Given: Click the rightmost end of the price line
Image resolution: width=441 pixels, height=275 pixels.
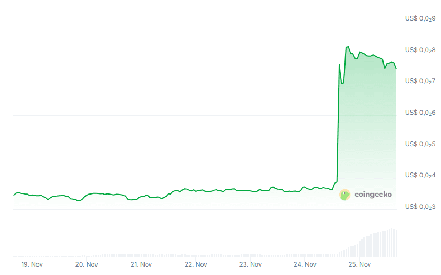Looking at the screenshot, I should [x=396, y=69].
